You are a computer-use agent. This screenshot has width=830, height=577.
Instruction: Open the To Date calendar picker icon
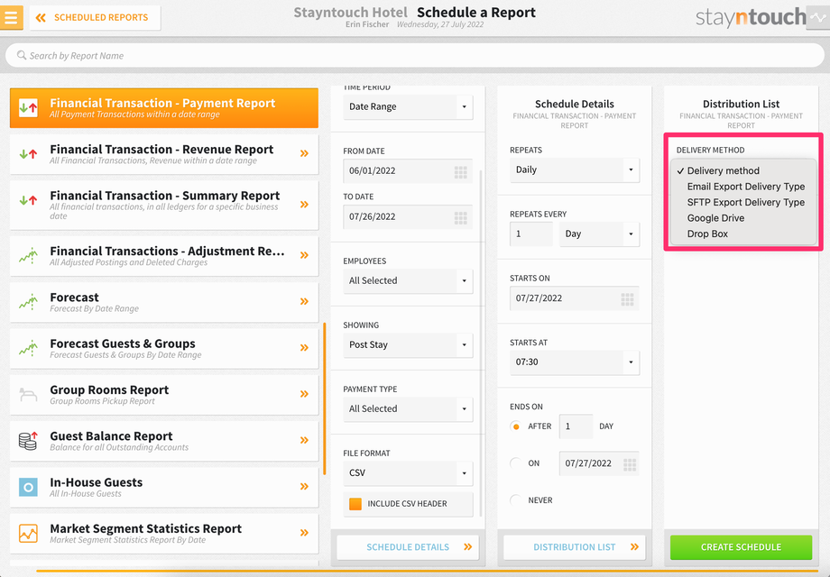tap(460, 217)
